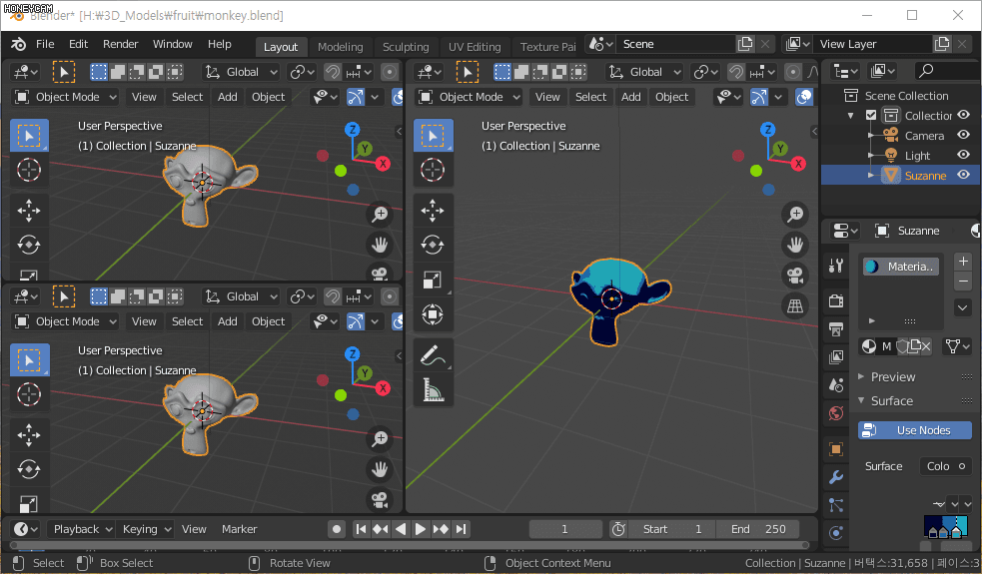Play the animation forward

(421, 529)
